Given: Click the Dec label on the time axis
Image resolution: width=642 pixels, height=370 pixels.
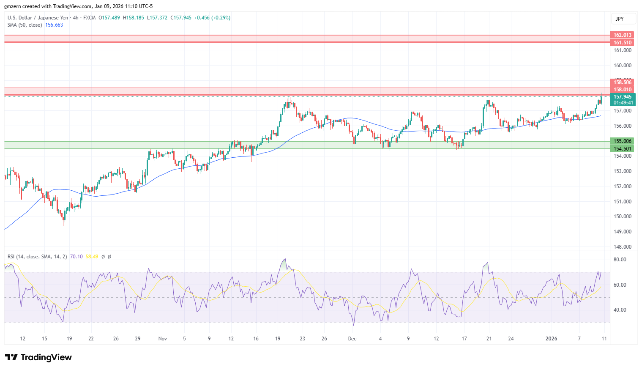Looking at the screenshot, I should pyautogui.click(x=352, y=339).
